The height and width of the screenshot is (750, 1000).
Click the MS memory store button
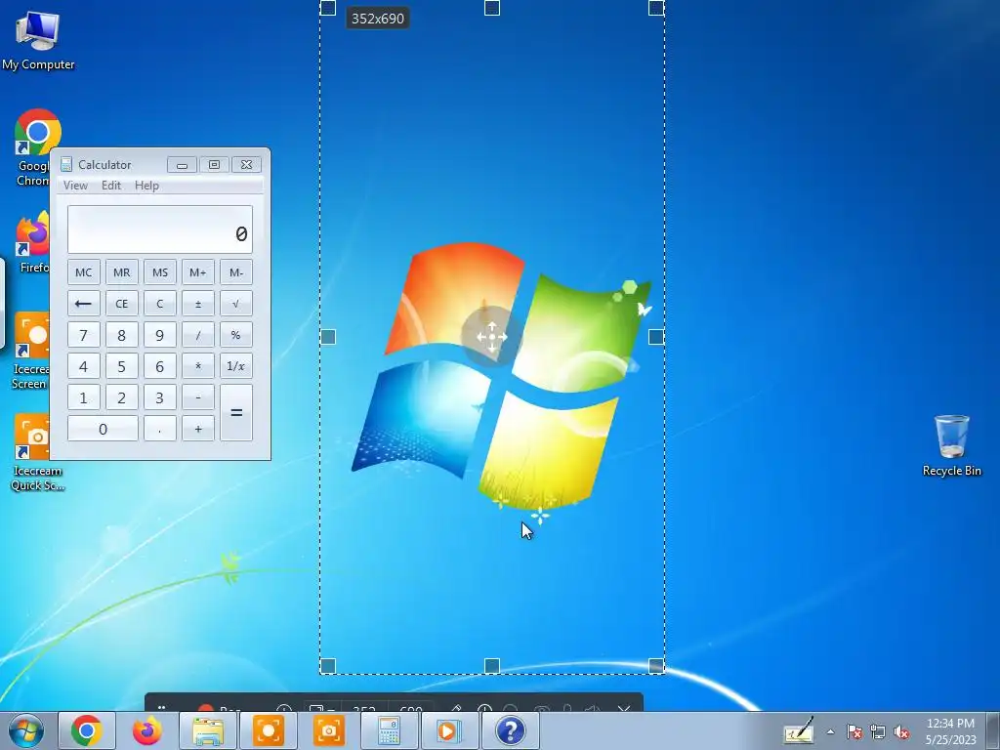click(160, 272)
